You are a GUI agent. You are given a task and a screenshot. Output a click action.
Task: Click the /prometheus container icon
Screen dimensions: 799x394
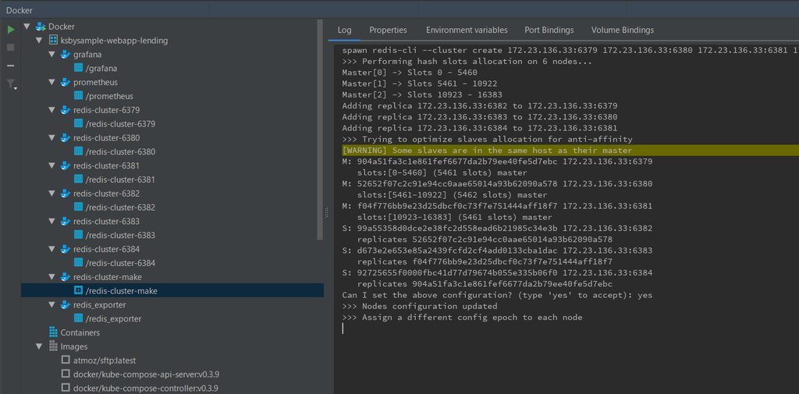pos(78,96)
